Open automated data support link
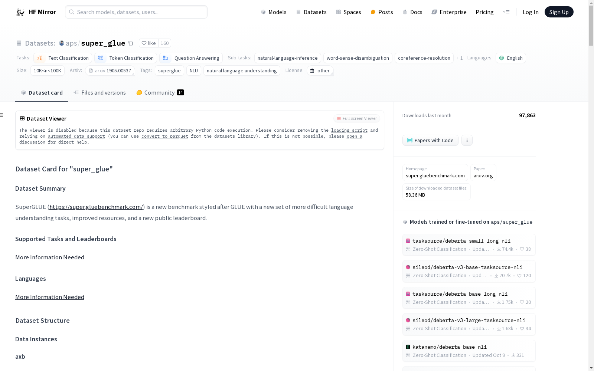594x371 pixels. [x=76, y=136]
